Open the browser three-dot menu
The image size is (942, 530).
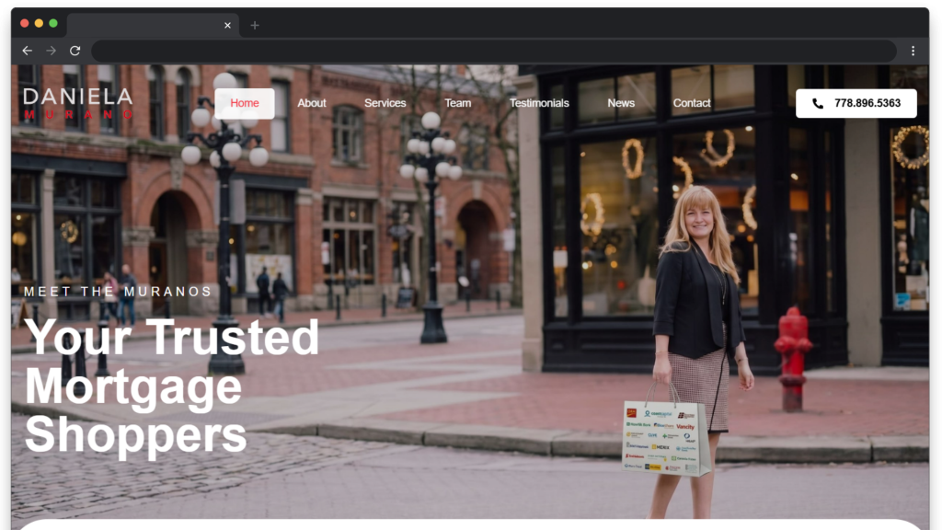913,52
